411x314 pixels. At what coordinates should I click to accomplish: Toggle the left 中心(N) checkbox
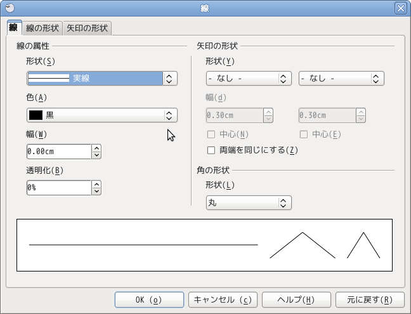[212, 134]
